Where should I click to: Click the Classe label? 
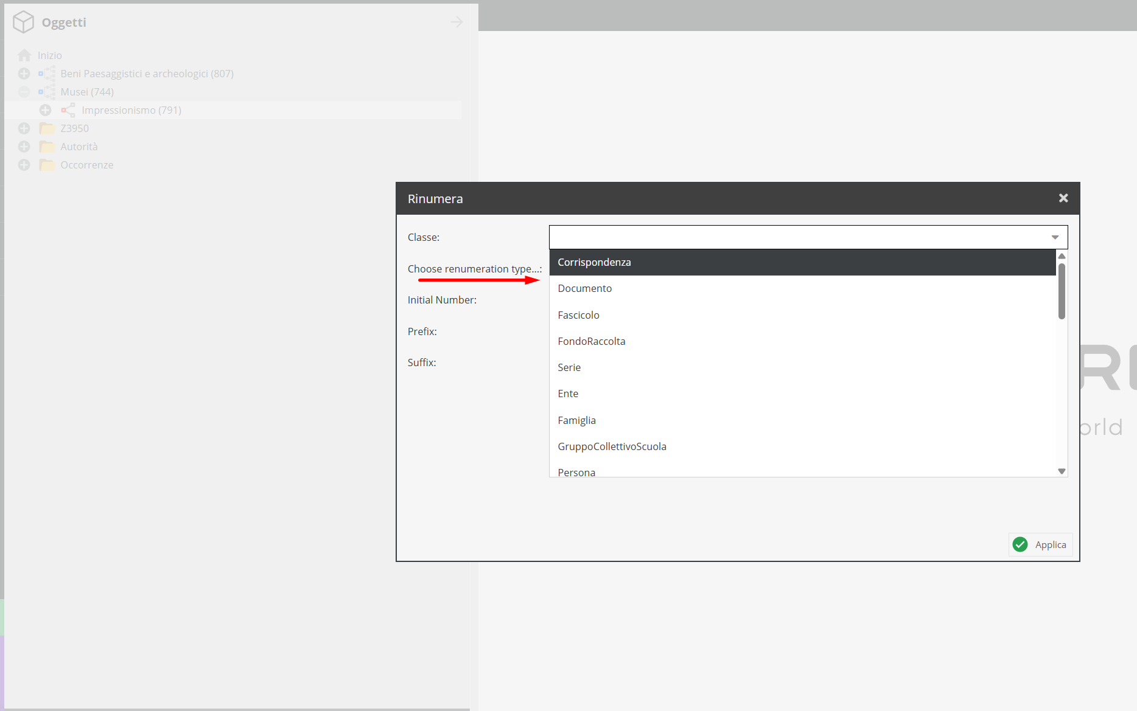424,237
